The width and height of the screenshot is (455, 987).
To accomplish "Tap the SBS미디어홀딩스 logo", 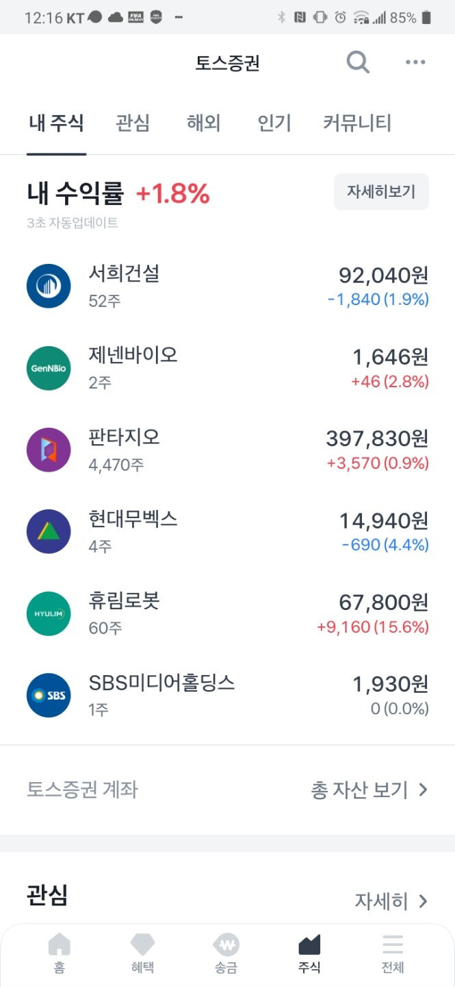I will (x=49, y=695).
